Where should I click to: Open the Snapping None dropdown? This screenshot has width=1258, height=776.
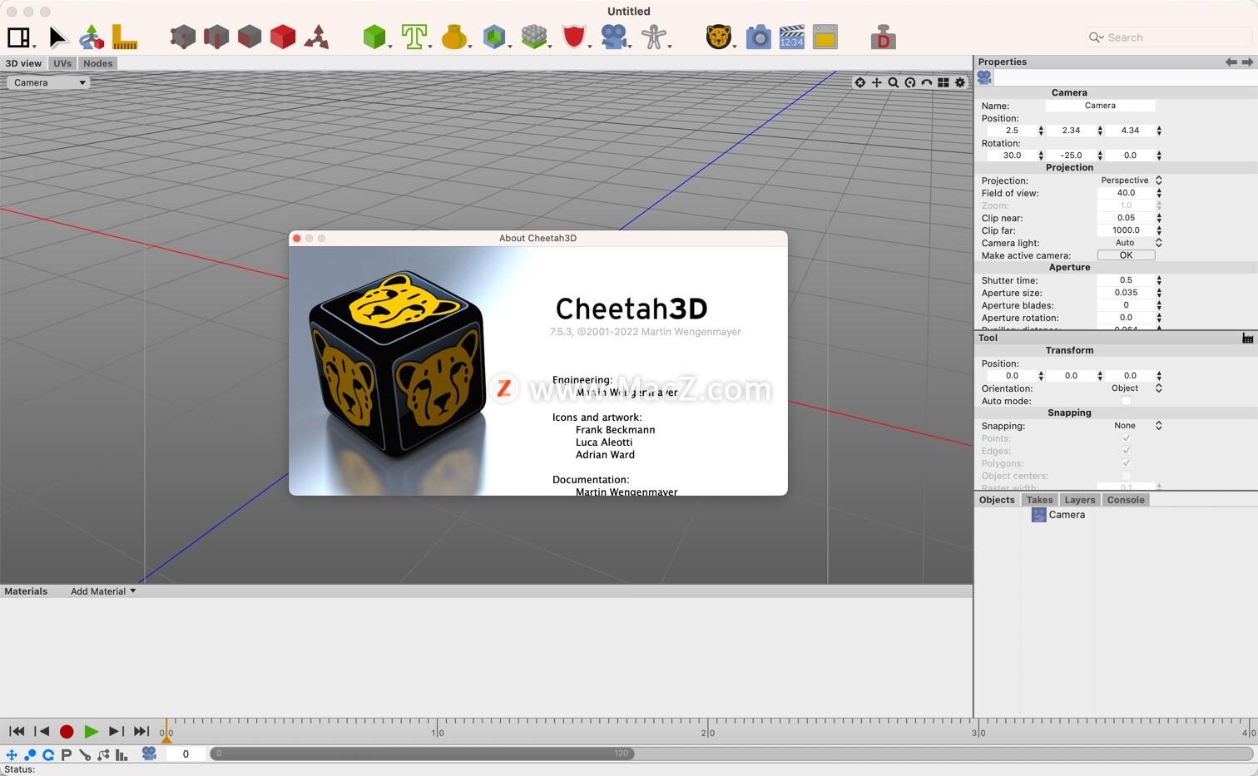point(1130,426)
